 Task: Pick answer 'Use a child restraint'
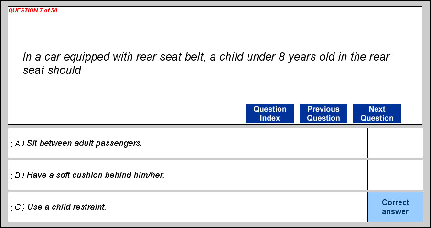[x=66, y=207]
